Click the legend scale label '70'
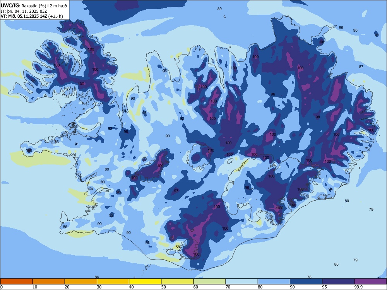 (228, 287)
